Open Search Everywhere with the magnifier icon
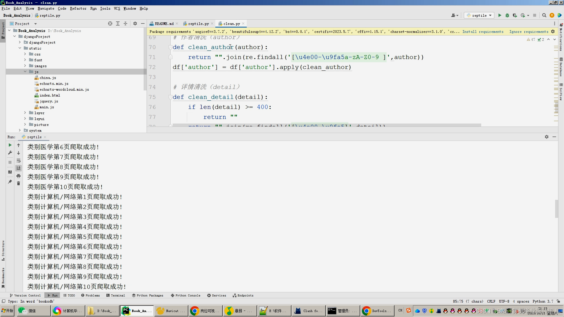Image resolution: width=564 pixels, height=317 pixels. [544, 15]
